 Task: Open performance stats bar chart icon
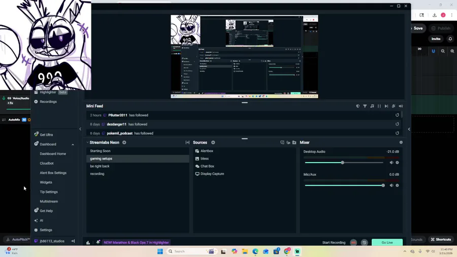(x=88, y=242)
